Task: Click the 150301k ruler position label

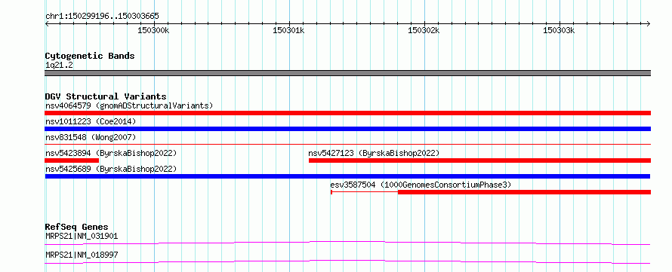Action: tap(289, 30)
